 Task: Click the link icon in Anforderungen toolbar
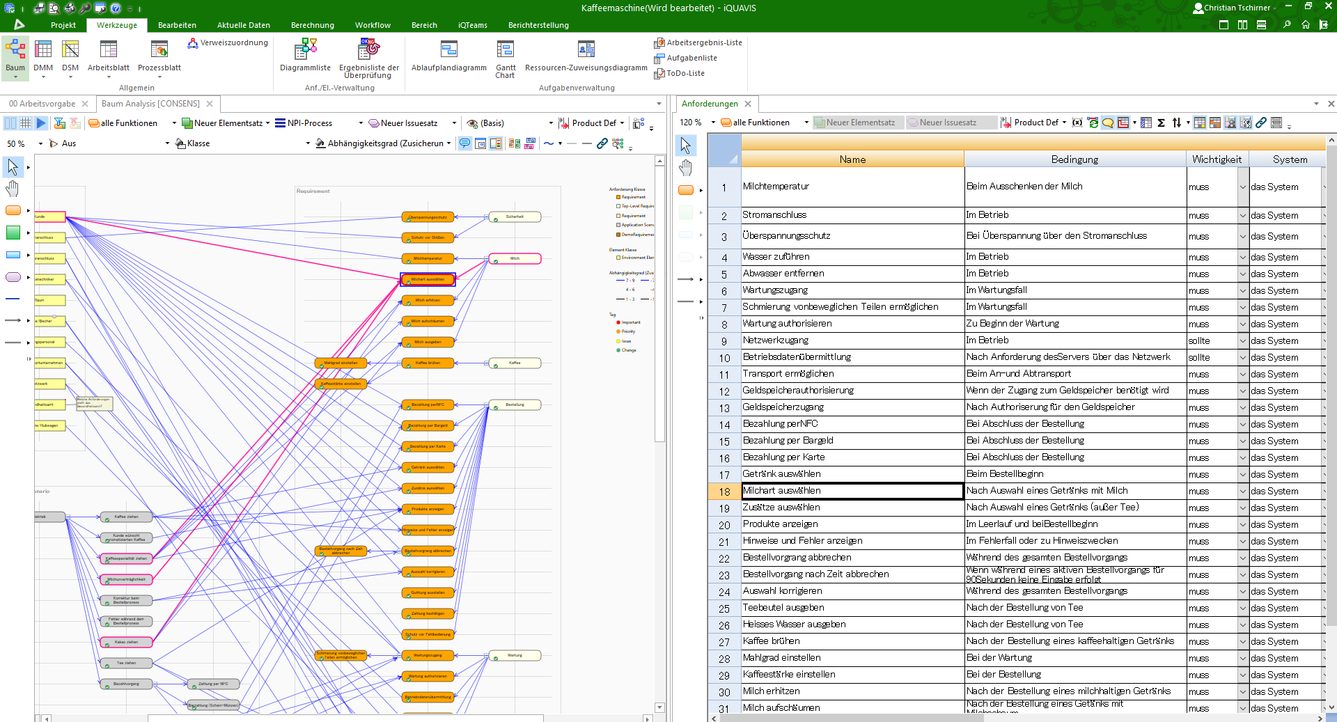click(x=1261, y=123)
